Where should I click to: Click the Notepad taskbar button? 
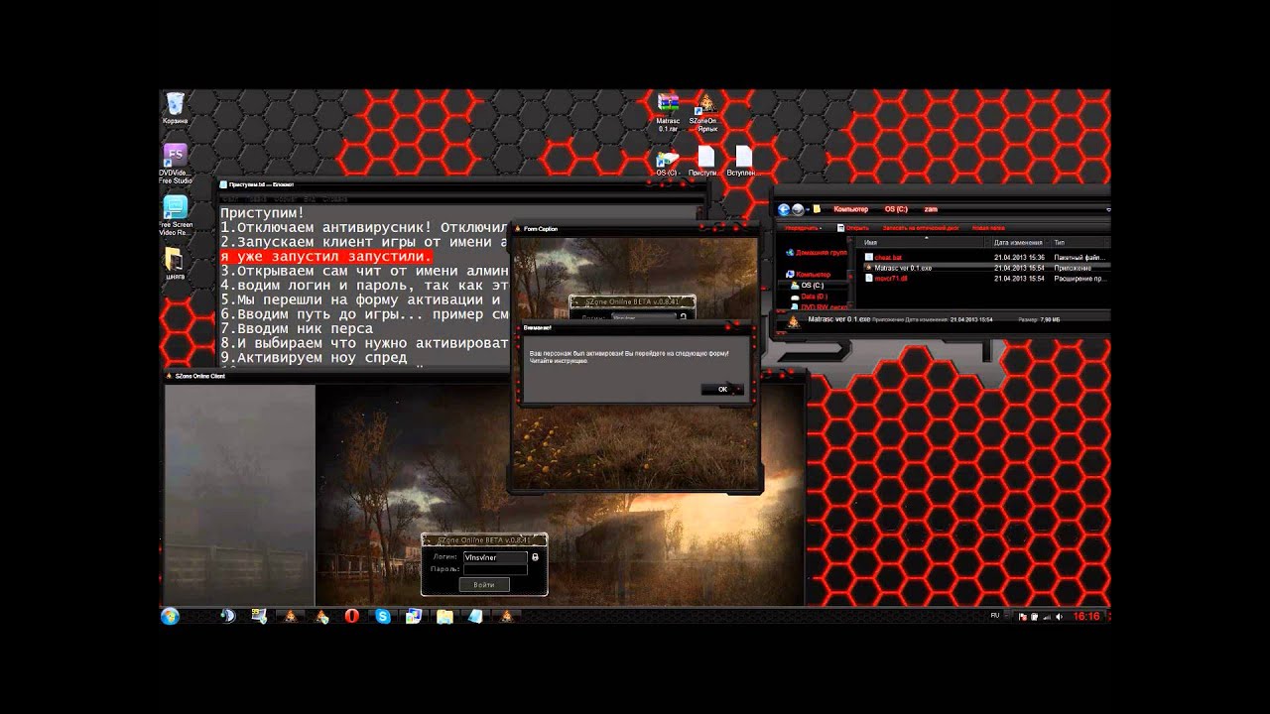point(475,616)
